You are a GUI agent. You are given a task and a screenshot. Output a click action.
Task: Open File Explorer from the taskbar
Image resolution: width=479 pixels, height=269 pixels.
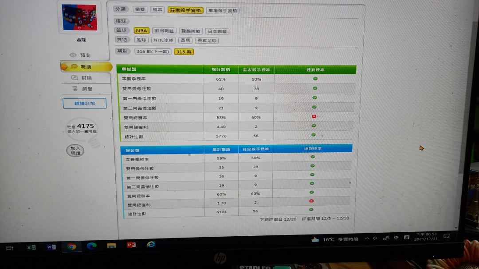coord(111,245)
